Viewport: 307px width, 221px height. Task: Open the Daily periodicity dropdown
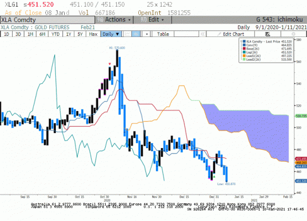tap(111, 34)
